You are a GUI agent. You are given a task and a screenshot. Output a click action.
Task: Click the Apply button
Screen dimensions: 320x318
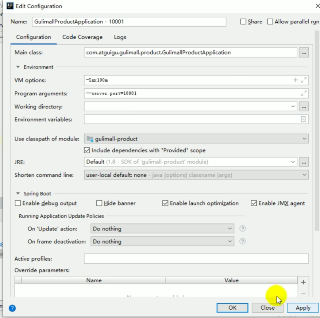[303, 308]
